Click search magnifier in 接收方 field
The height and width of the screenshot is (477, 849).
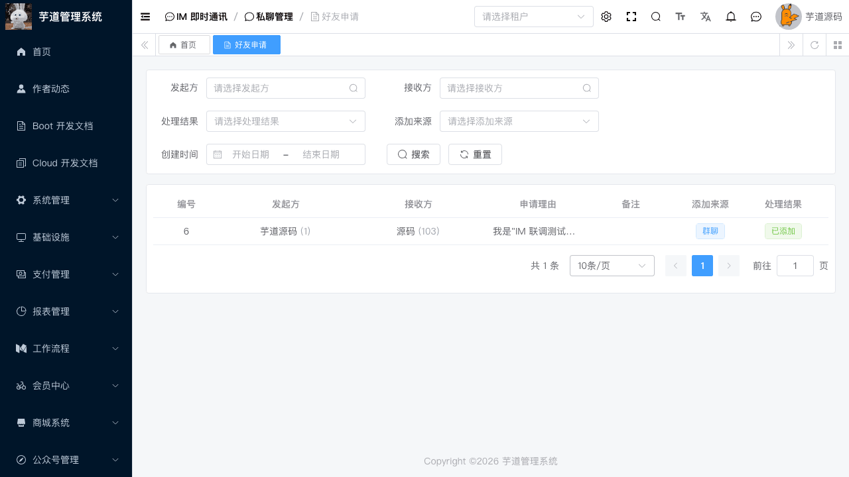pyautogui.click(x=587, y=88)
